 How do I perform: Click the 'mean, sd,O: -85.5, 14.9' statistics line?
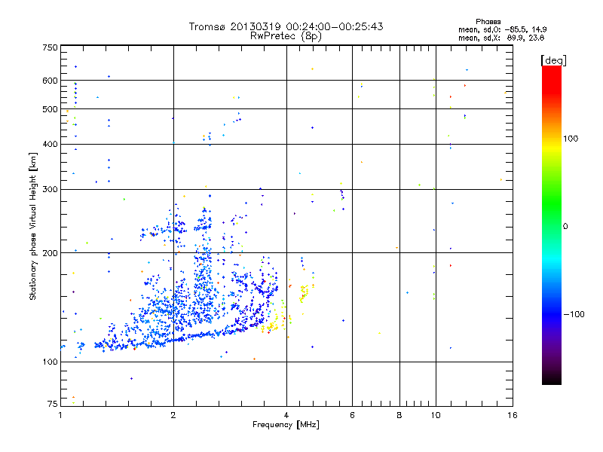point(502,29)
